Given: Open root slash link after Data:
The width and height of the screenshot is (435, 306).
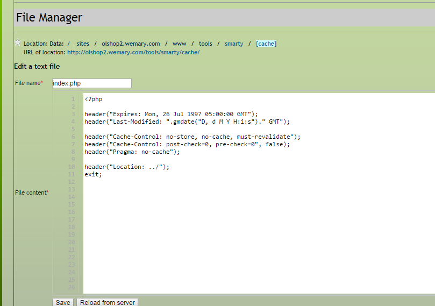Looking at the screenshot, I should 69,44.
